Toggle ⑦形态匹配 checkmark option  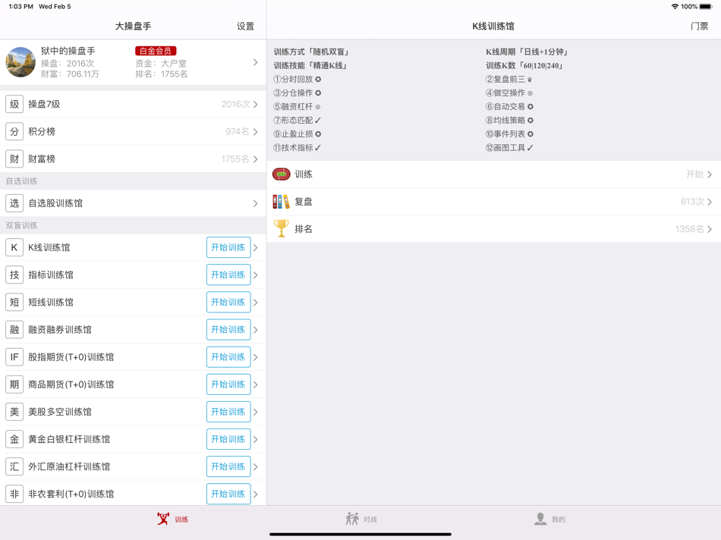pyautogui.click(x=297, y=121)
